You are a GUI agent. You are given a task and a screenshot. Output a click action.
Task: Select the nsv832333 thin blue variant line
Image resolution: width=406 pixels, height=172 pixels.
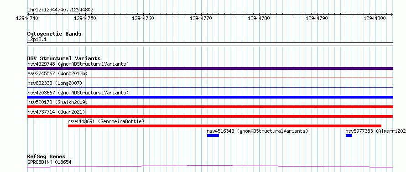pos(210,87)
